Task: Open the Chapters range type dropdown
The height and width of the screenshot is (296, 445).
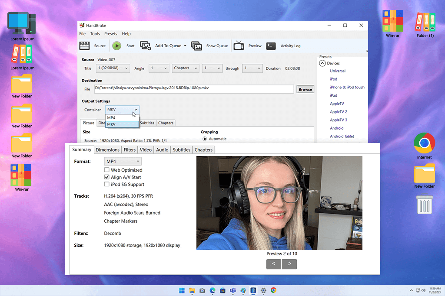Action: (x=186, y=68)
